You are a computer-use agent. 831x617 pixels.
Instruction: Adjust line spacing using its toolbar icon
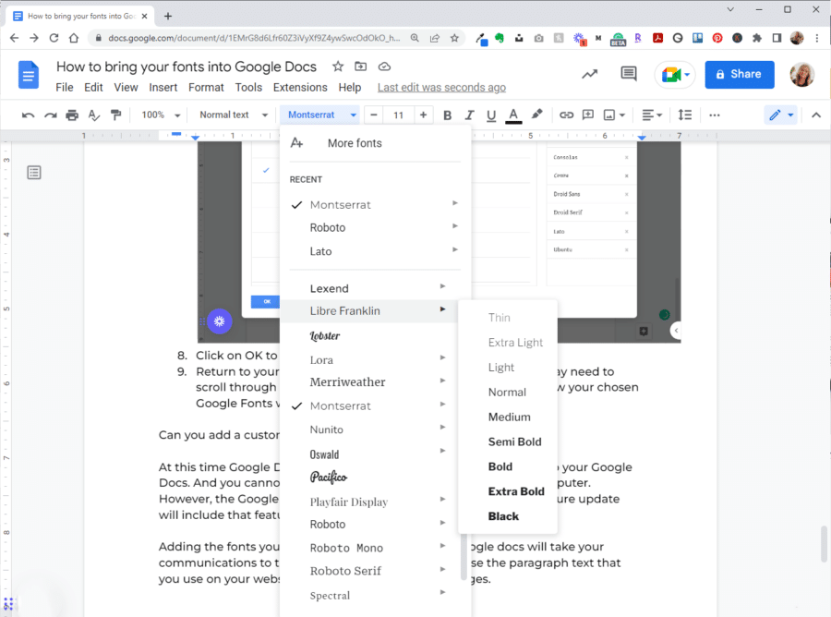(684, 115)
